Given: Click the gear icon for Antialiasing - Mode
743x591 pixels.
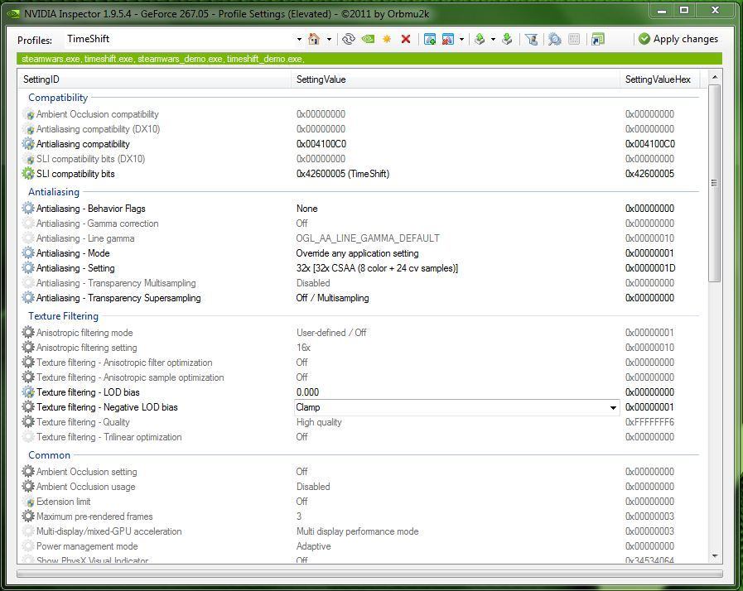Looking at the screenshot, I should pyautogui.click(x=28, y=253).
